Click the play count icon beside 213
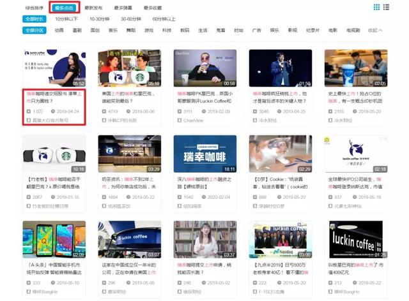The image size is (409, 301). point(330,283)
